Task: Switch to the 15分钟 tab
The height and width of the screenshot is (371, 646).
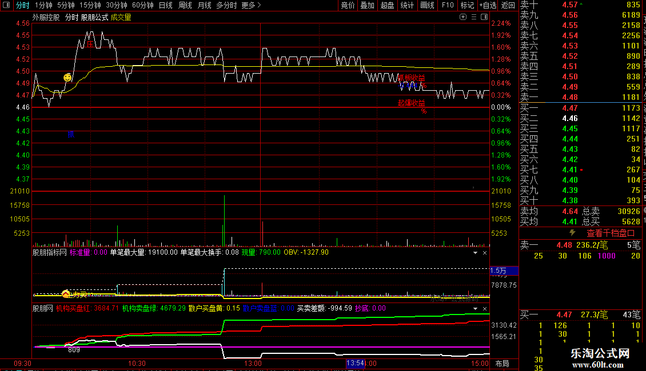Action: pos(90,5)
